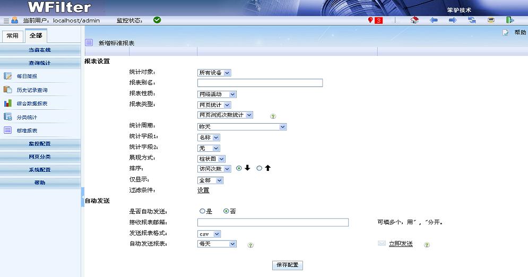This screenshot has height=277, width=528.
Task: Open the 展现方式 dropdown showing 柱状图
Action: point(211,159)
